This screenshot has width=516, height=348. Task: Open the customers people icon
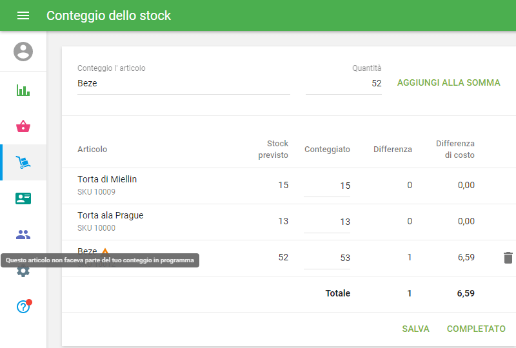pyautogui.click(x=23, y=235)
